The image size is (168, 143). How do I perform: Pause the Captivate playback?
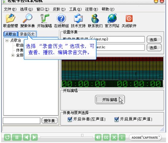(x=17, y=137)
